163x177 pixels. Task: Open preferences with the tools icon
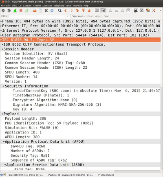click(x=154, y=11)
